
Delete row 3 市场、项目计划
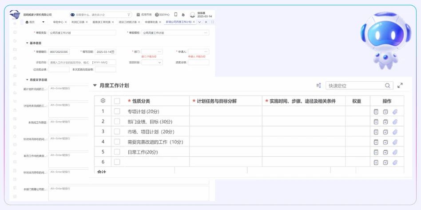(x=376, y=132)
